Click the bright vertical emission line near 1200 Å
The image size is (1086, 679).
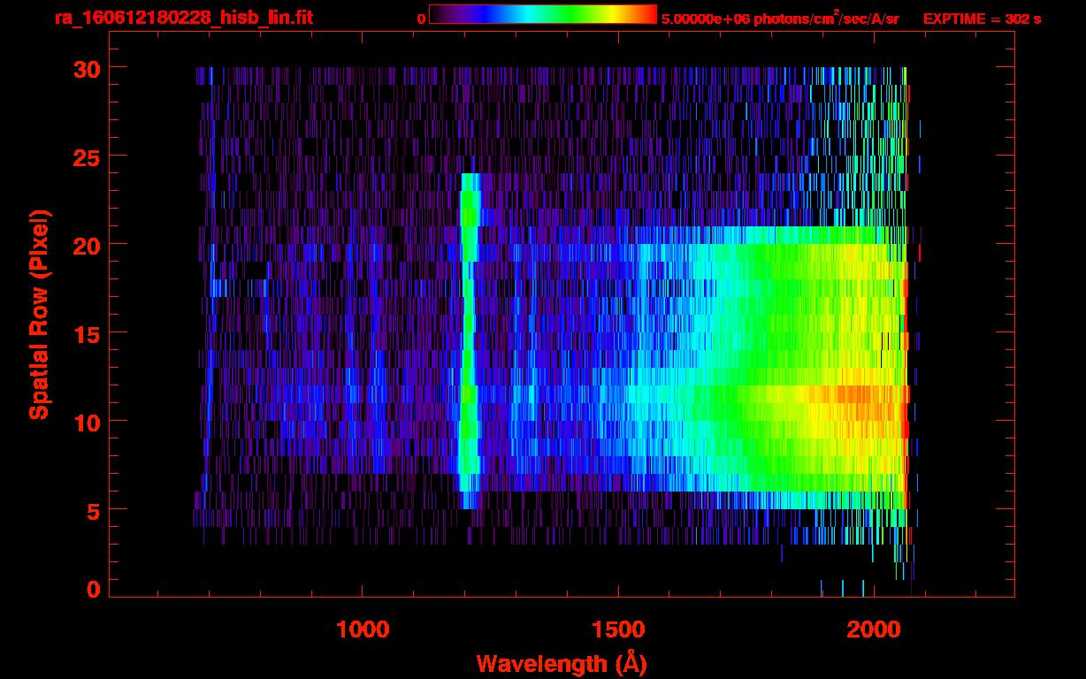coord(469,354)
